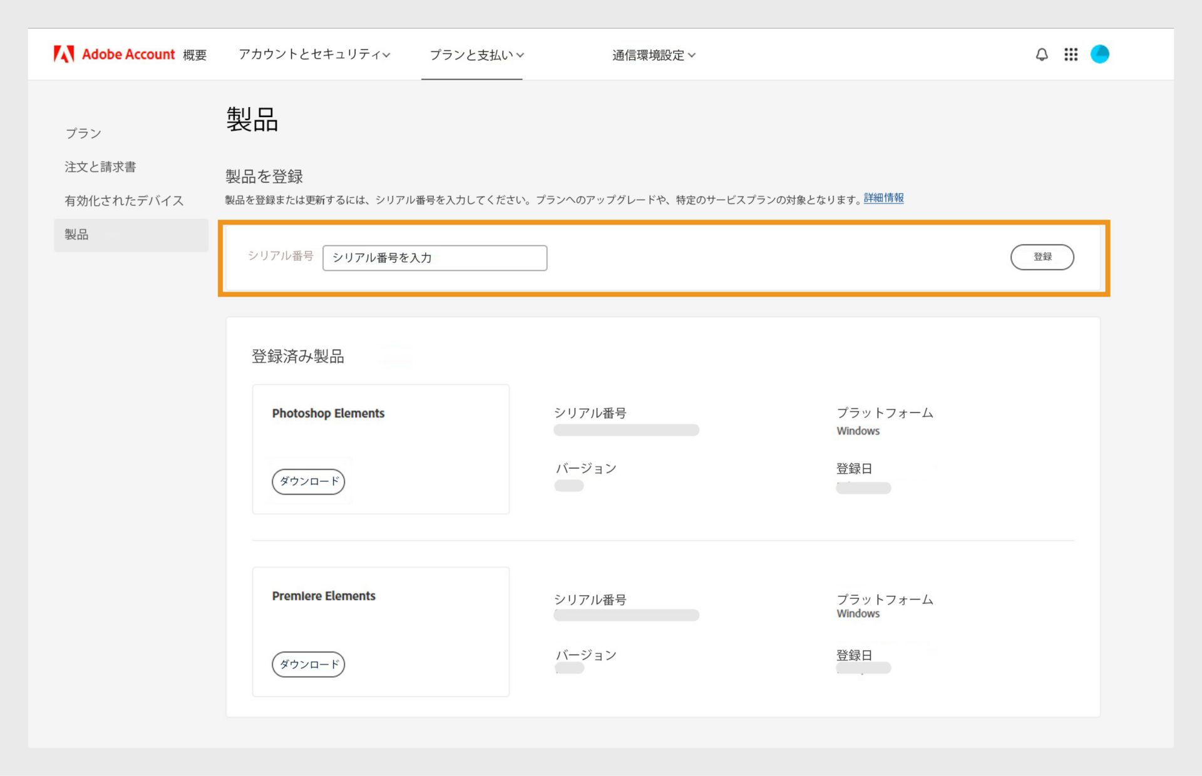Open the apps grid icon
The height and width of the screenshot is (776, 1202).
coord(1071,54)
